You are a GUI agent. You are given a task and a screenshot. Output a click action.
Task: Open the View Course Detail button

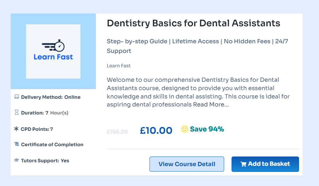coord(187,164)
